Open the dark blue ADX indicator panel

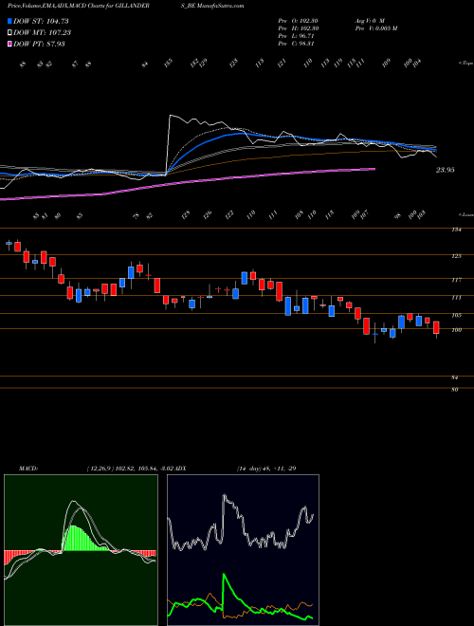coord(243,550)
